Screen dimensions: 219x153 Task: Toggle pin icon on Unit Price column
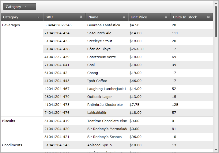coord(166,17)
